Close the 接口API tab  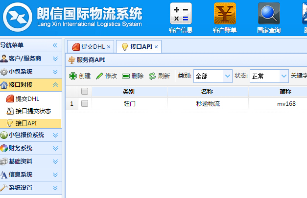point(156,47)
